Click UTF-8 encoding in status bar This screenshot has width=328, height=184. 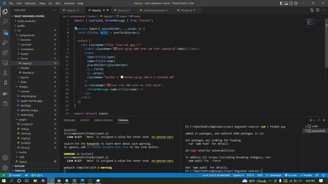point(250,175)
